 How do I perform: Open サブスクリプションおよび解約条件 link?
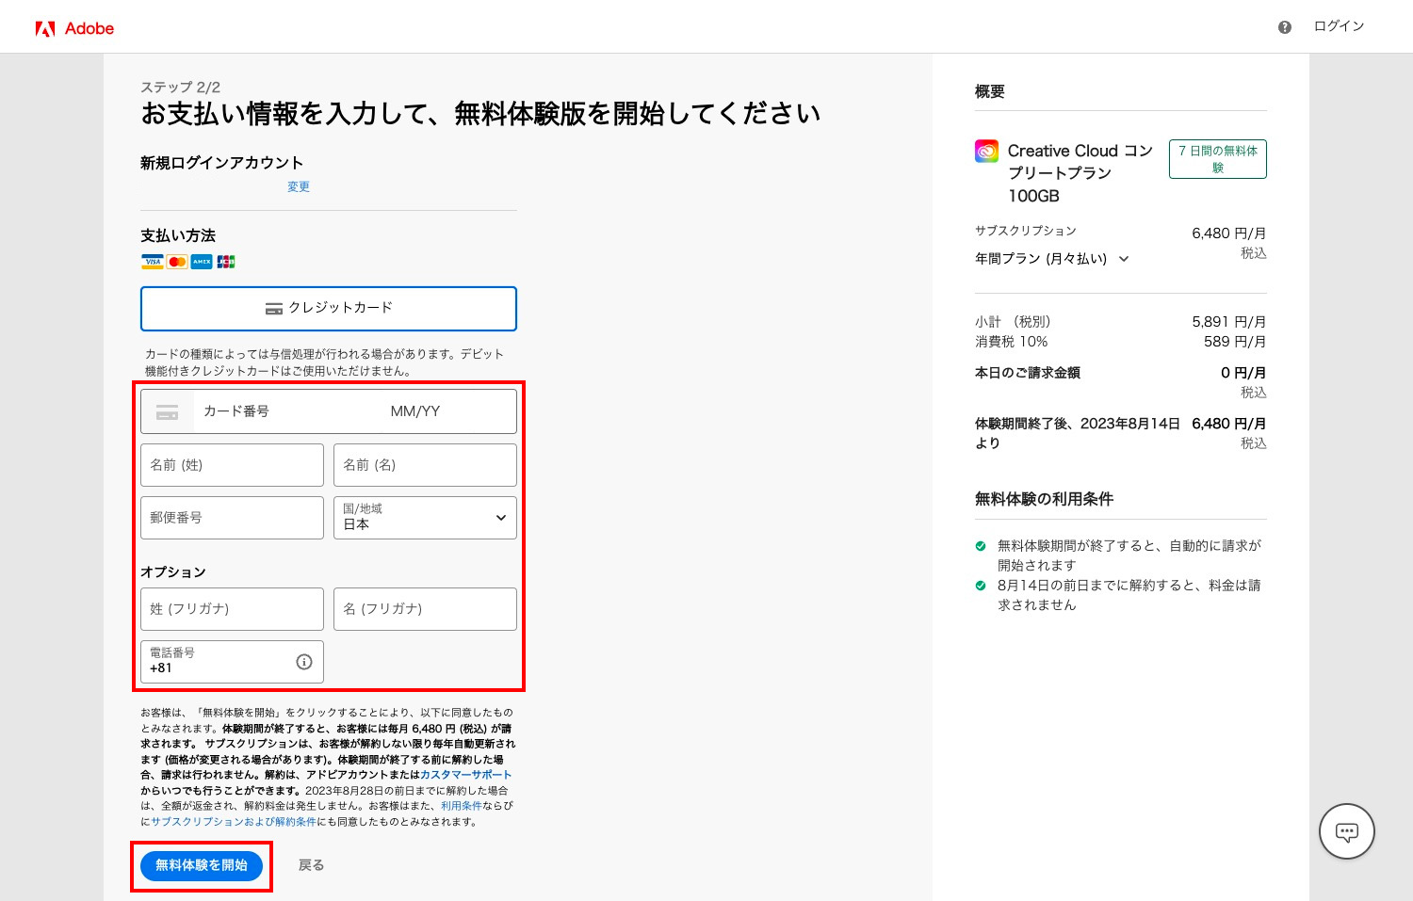coord(234,822)
